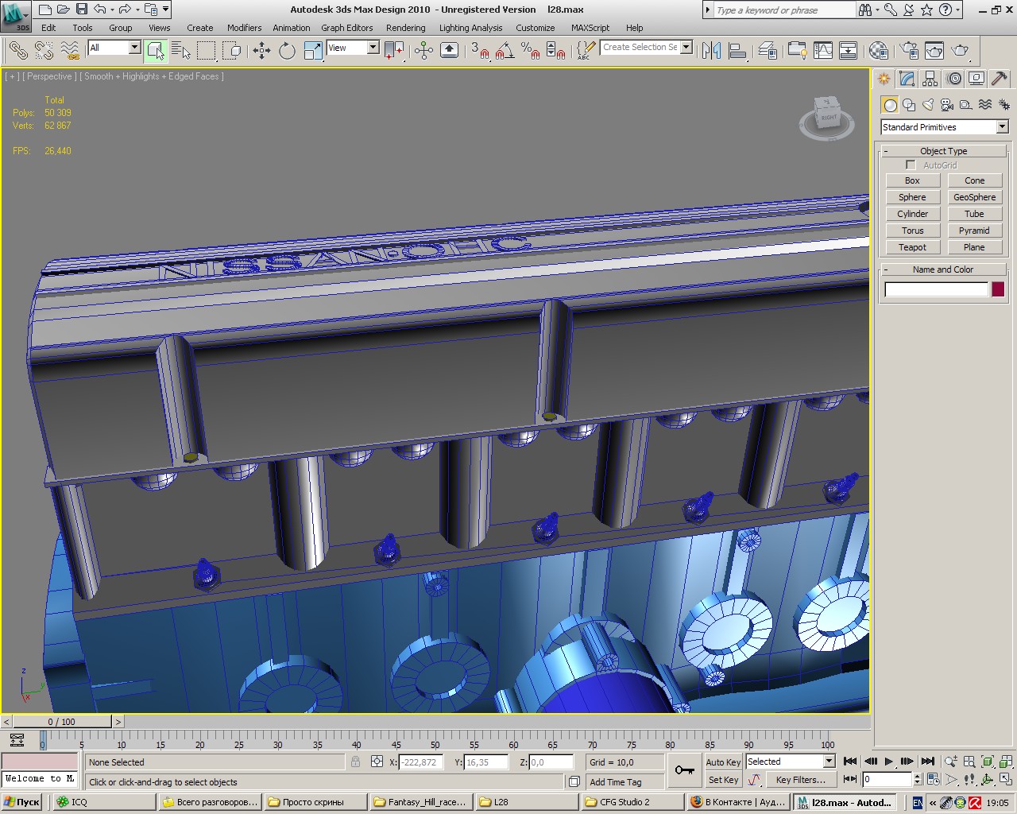Click the GeoSphere button
The image size is (1017, 814).
pos(974,197)
